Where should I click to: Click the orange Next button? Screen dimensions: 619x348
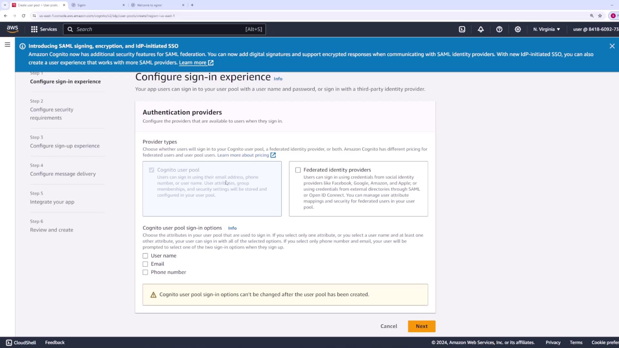[x=421, y=326]
